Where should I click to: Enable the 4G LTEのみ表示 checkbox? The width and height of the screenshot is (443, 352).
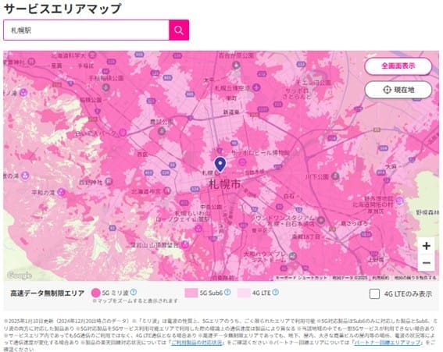point(374,293)
